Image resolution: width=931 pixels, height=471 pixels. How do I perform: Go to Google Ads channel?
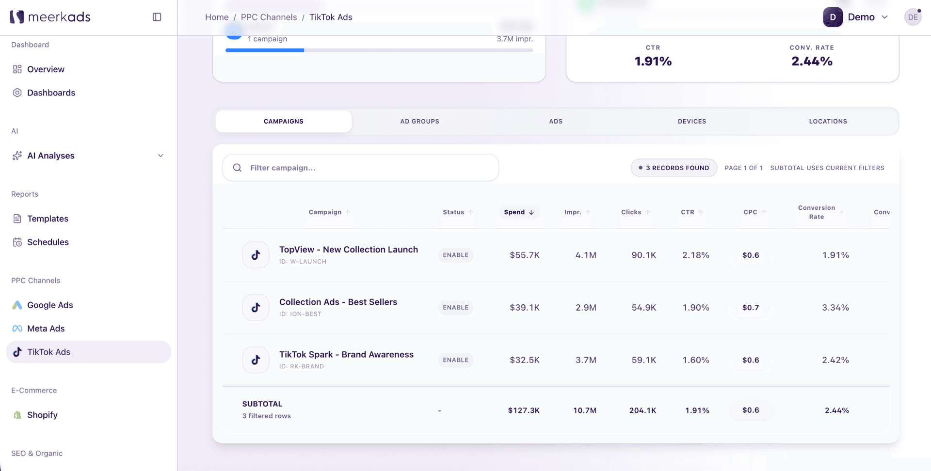tap(50, 305)
